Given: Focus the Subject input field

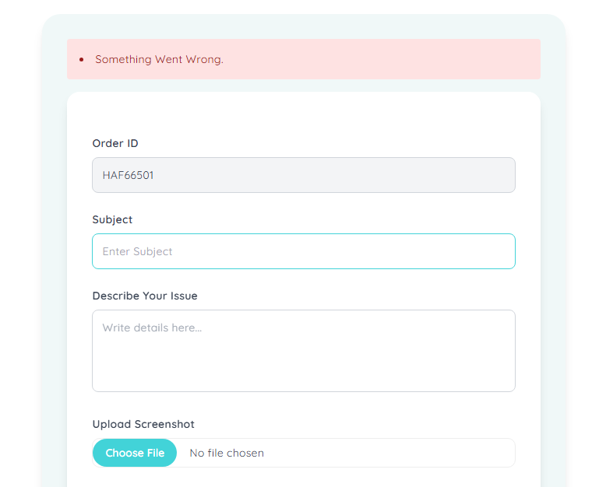Looking at the screenshot, I should 304,251.
